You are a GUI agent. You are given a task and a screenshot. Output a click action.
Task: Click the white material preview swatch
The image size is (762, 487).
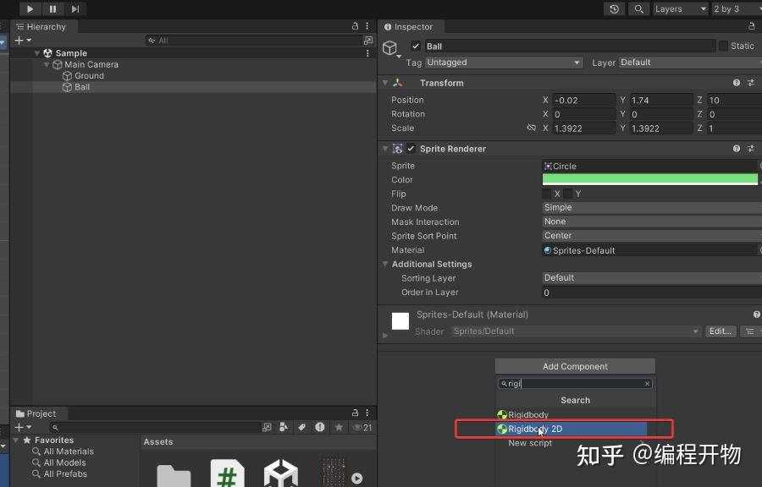coord(400,321)
